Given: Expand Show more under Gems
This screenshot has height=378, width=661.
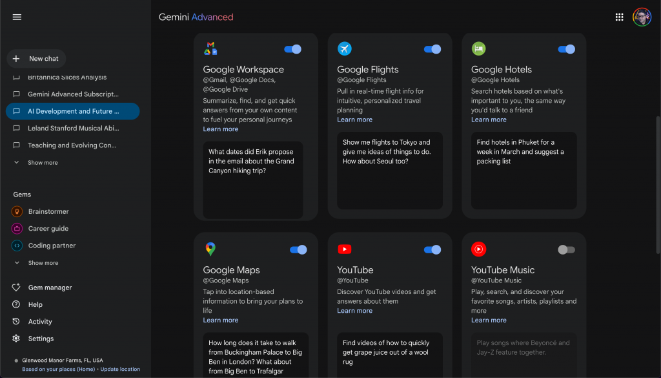Looking at the screenshot, I should [x=43, y=263].
